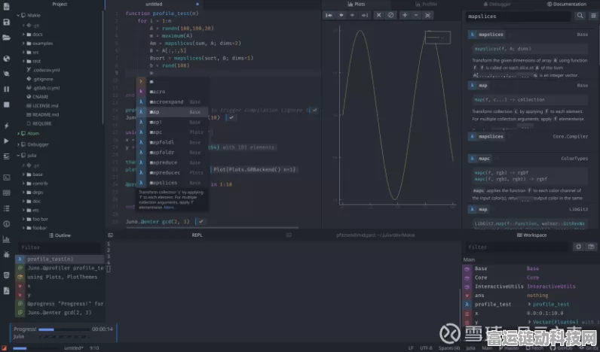This screenshot has height=352, width=600.
Task: Click the HTML5 icon in left toolbar
Action: [6, 275]
